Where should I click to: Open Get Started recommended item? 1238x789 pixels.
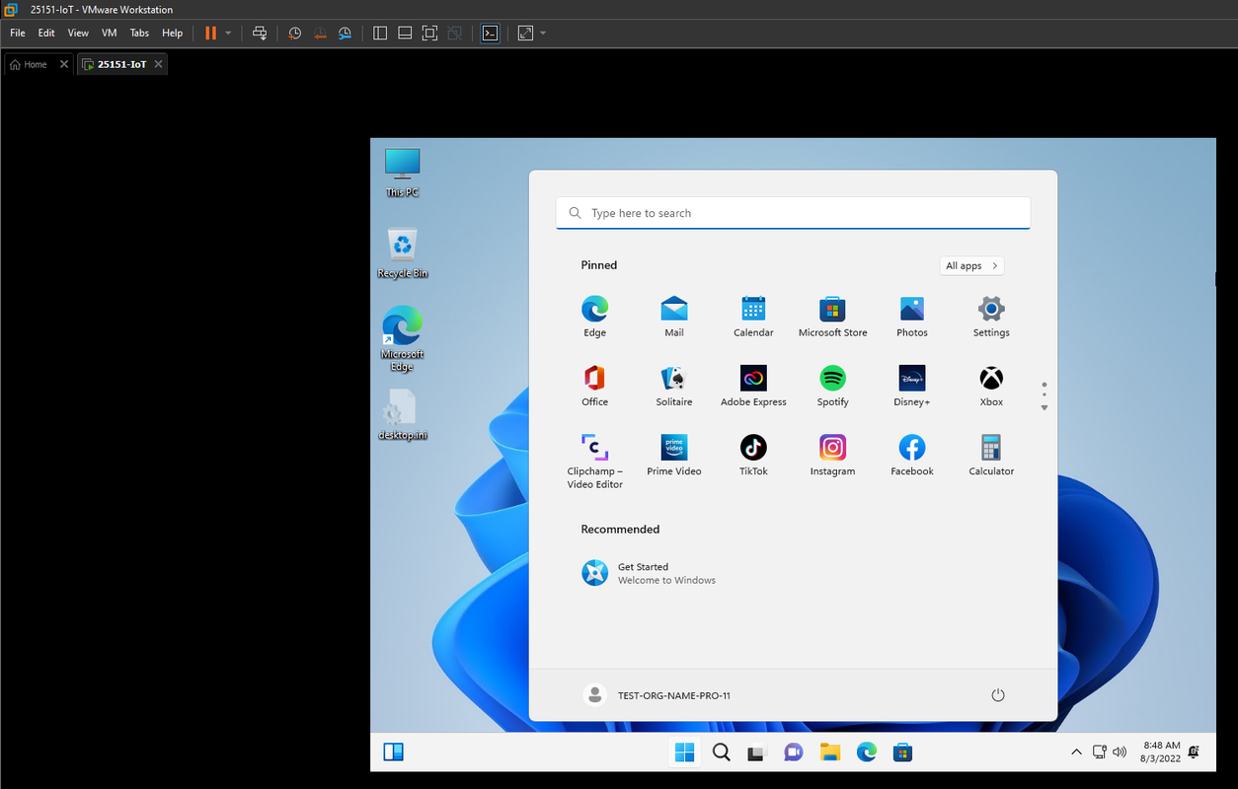648,573
